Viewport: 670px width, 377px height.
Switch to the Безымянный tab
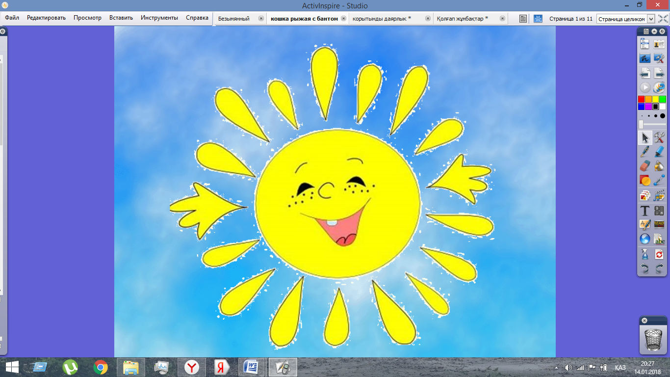click(234, 19)
